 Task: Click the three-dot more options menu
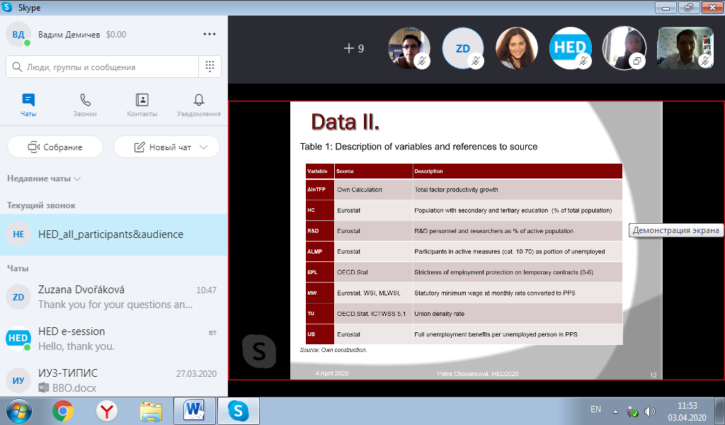(210, 34)
